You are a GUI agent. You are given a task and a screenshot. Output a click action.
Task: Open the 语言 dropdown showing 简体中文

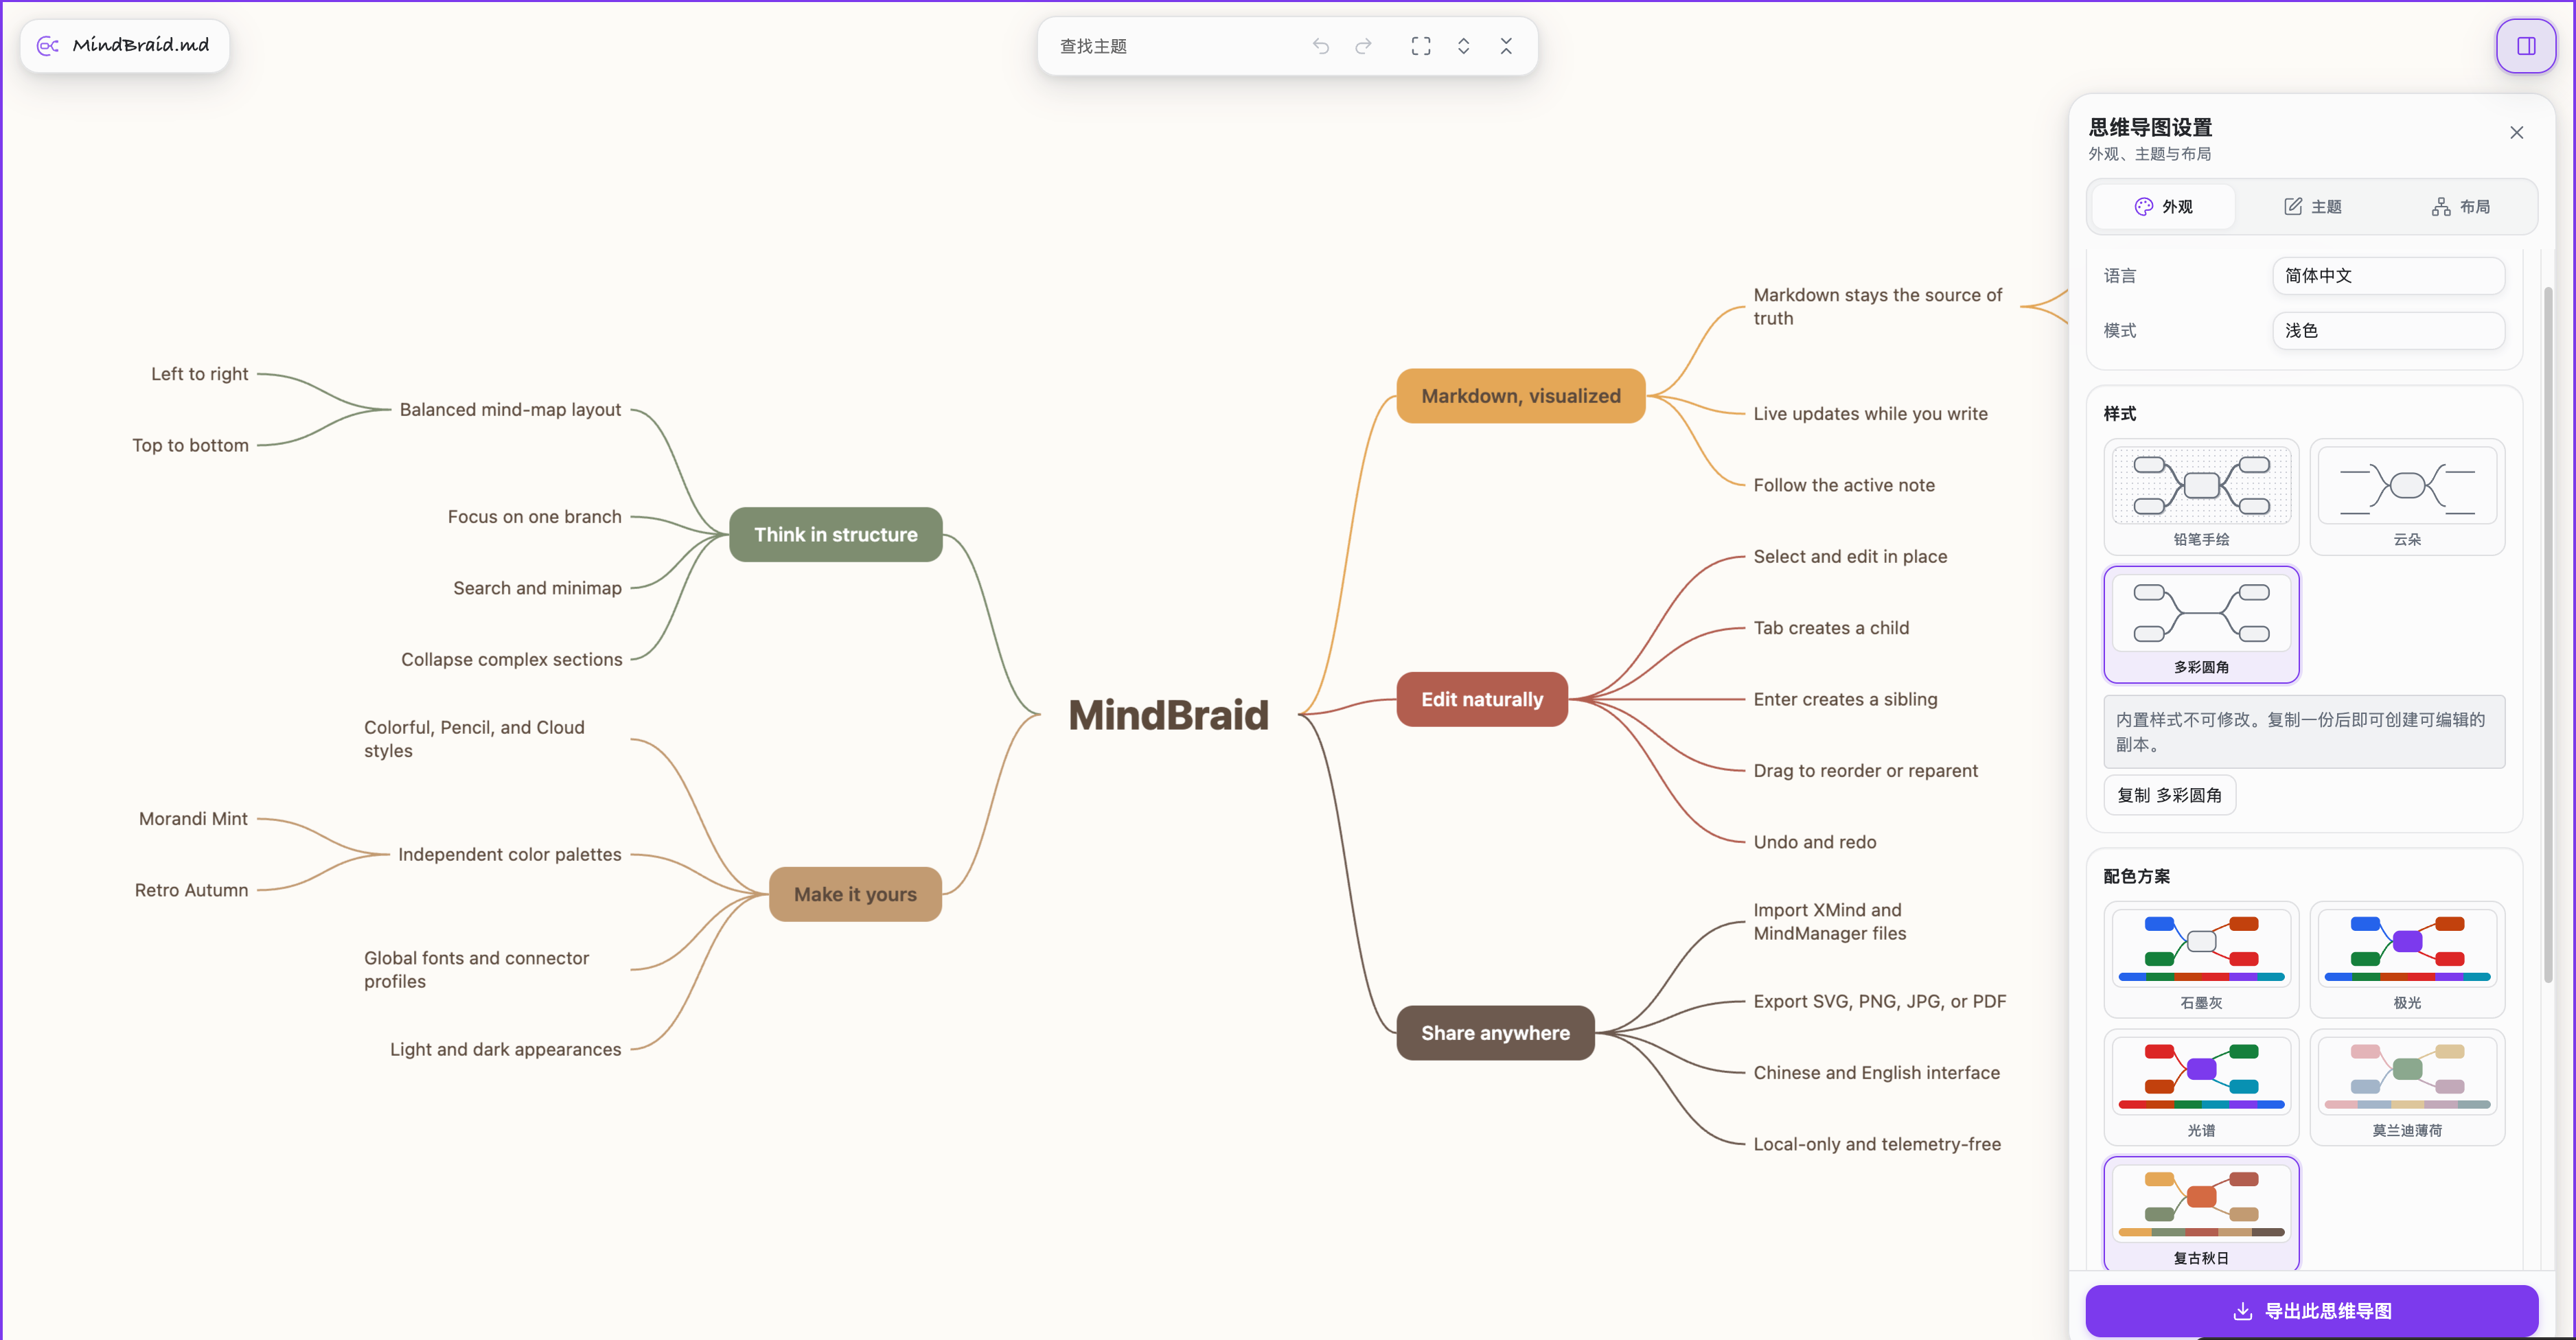(2388, 275)
